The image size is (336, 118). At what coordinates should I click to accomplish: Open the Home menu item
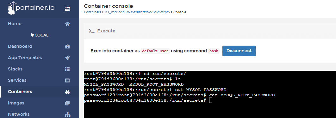tap(40, 24)
